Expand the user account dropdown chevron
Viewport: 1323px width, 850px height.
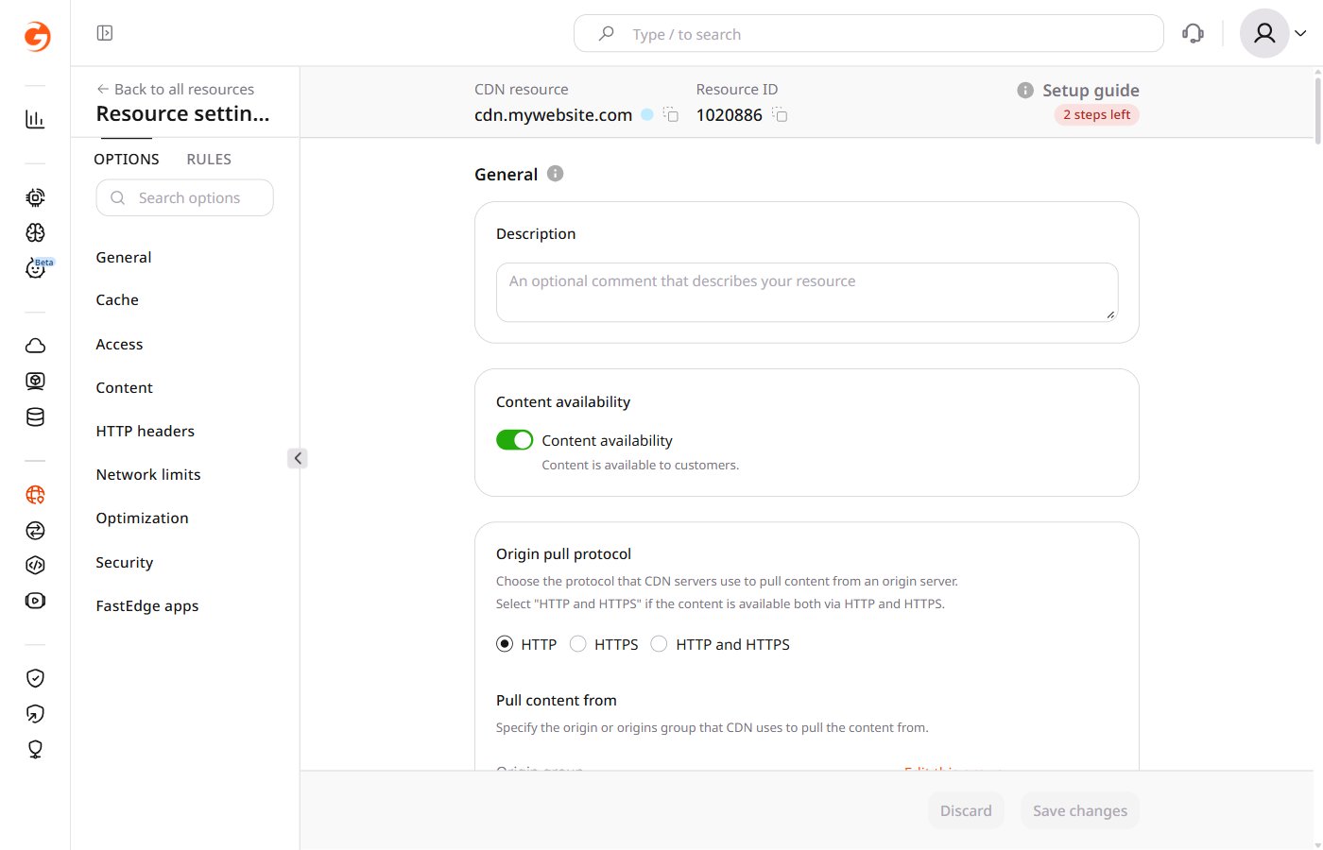click(x=1300, y=33)
